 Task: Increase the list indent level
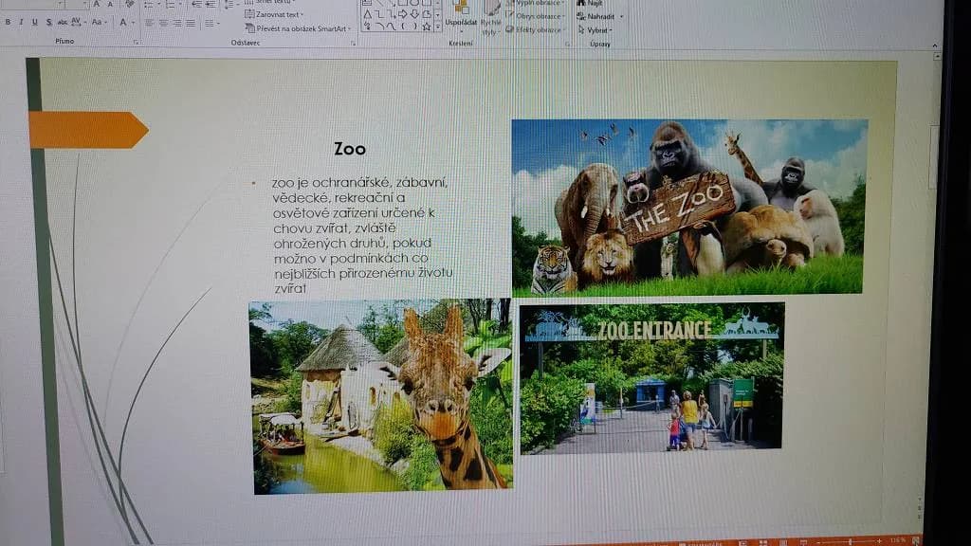click(x=211, y=5)
